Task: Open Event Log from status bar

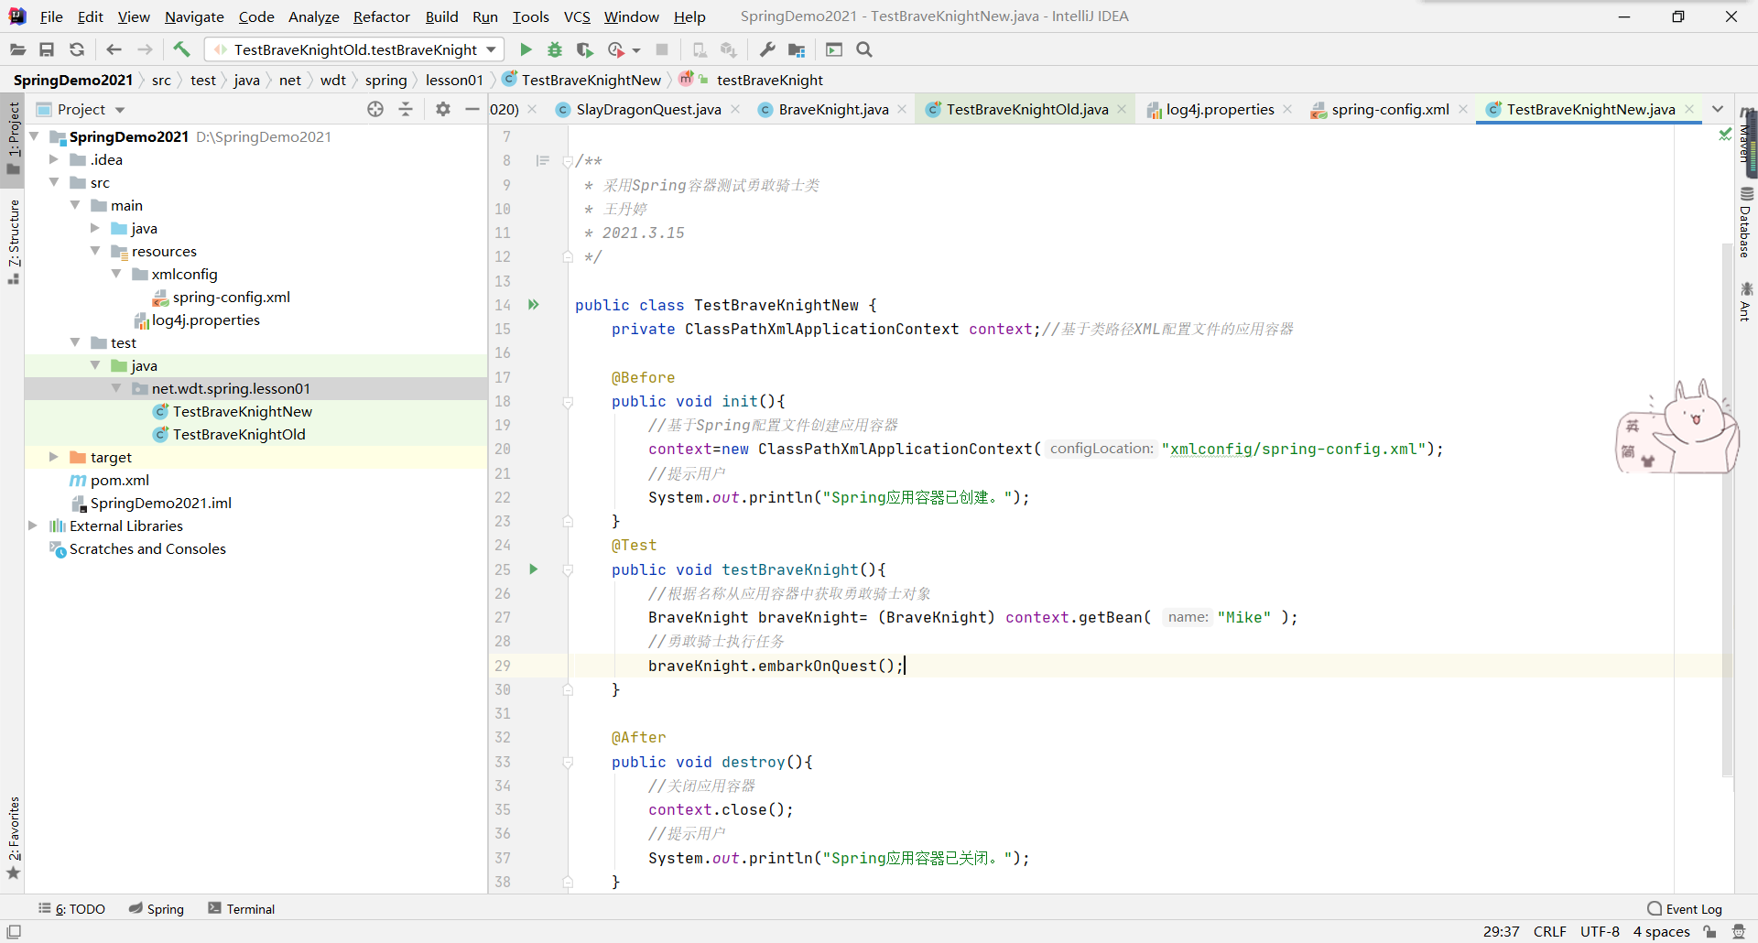Action: point(1684,909)
